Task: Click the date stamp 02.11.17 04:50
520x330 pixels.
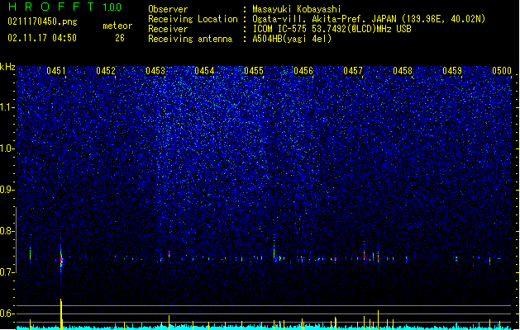Action: [42, 38]
